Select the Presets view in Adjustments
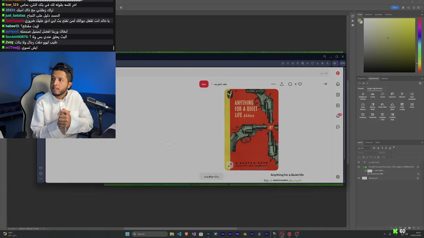The width and height of the screenshot is (424, 238). coord(361,89)
